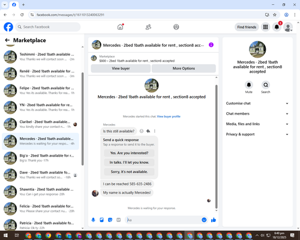The image size is (300, 240).
Task: Open more options for the first message
Action: 155,131
